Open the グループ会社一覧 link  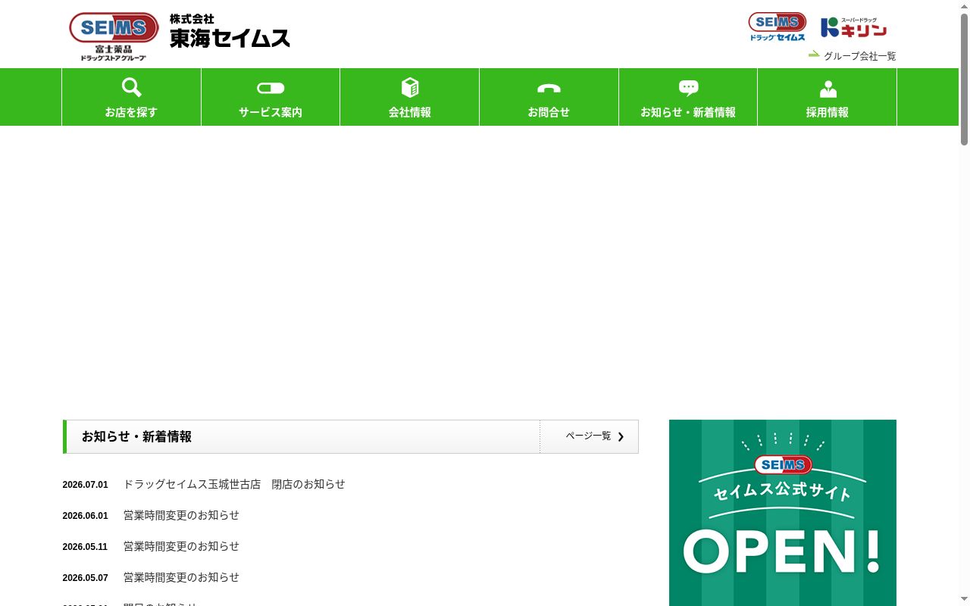coord(860,56)
